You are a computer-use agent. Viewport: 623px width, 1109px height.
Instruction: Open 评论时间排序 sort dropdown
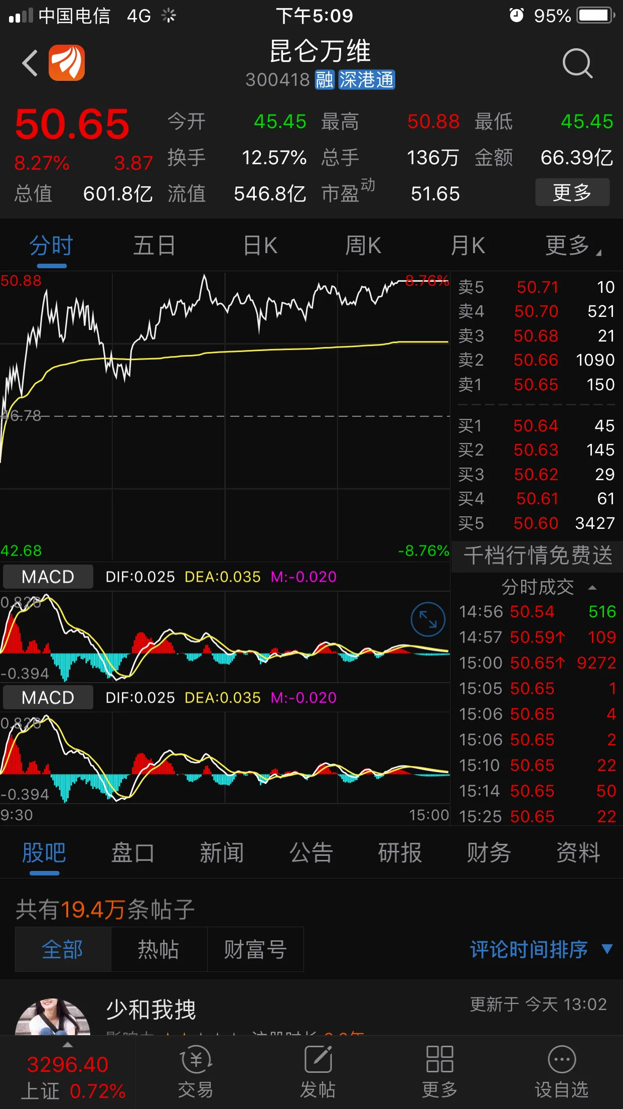pos(541,949)
